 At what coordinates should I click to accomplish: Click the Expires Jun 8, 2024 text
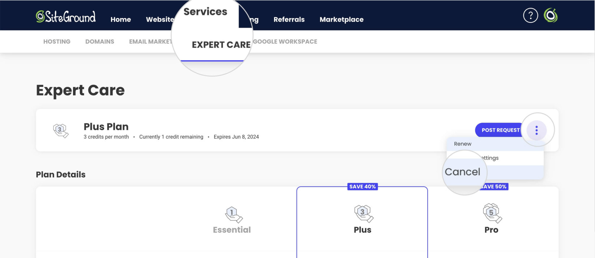(236, 137)
